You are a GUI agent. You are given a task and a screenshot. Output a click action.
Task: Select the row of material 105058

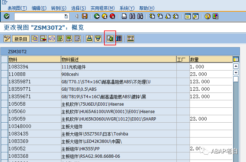[5, 104]
